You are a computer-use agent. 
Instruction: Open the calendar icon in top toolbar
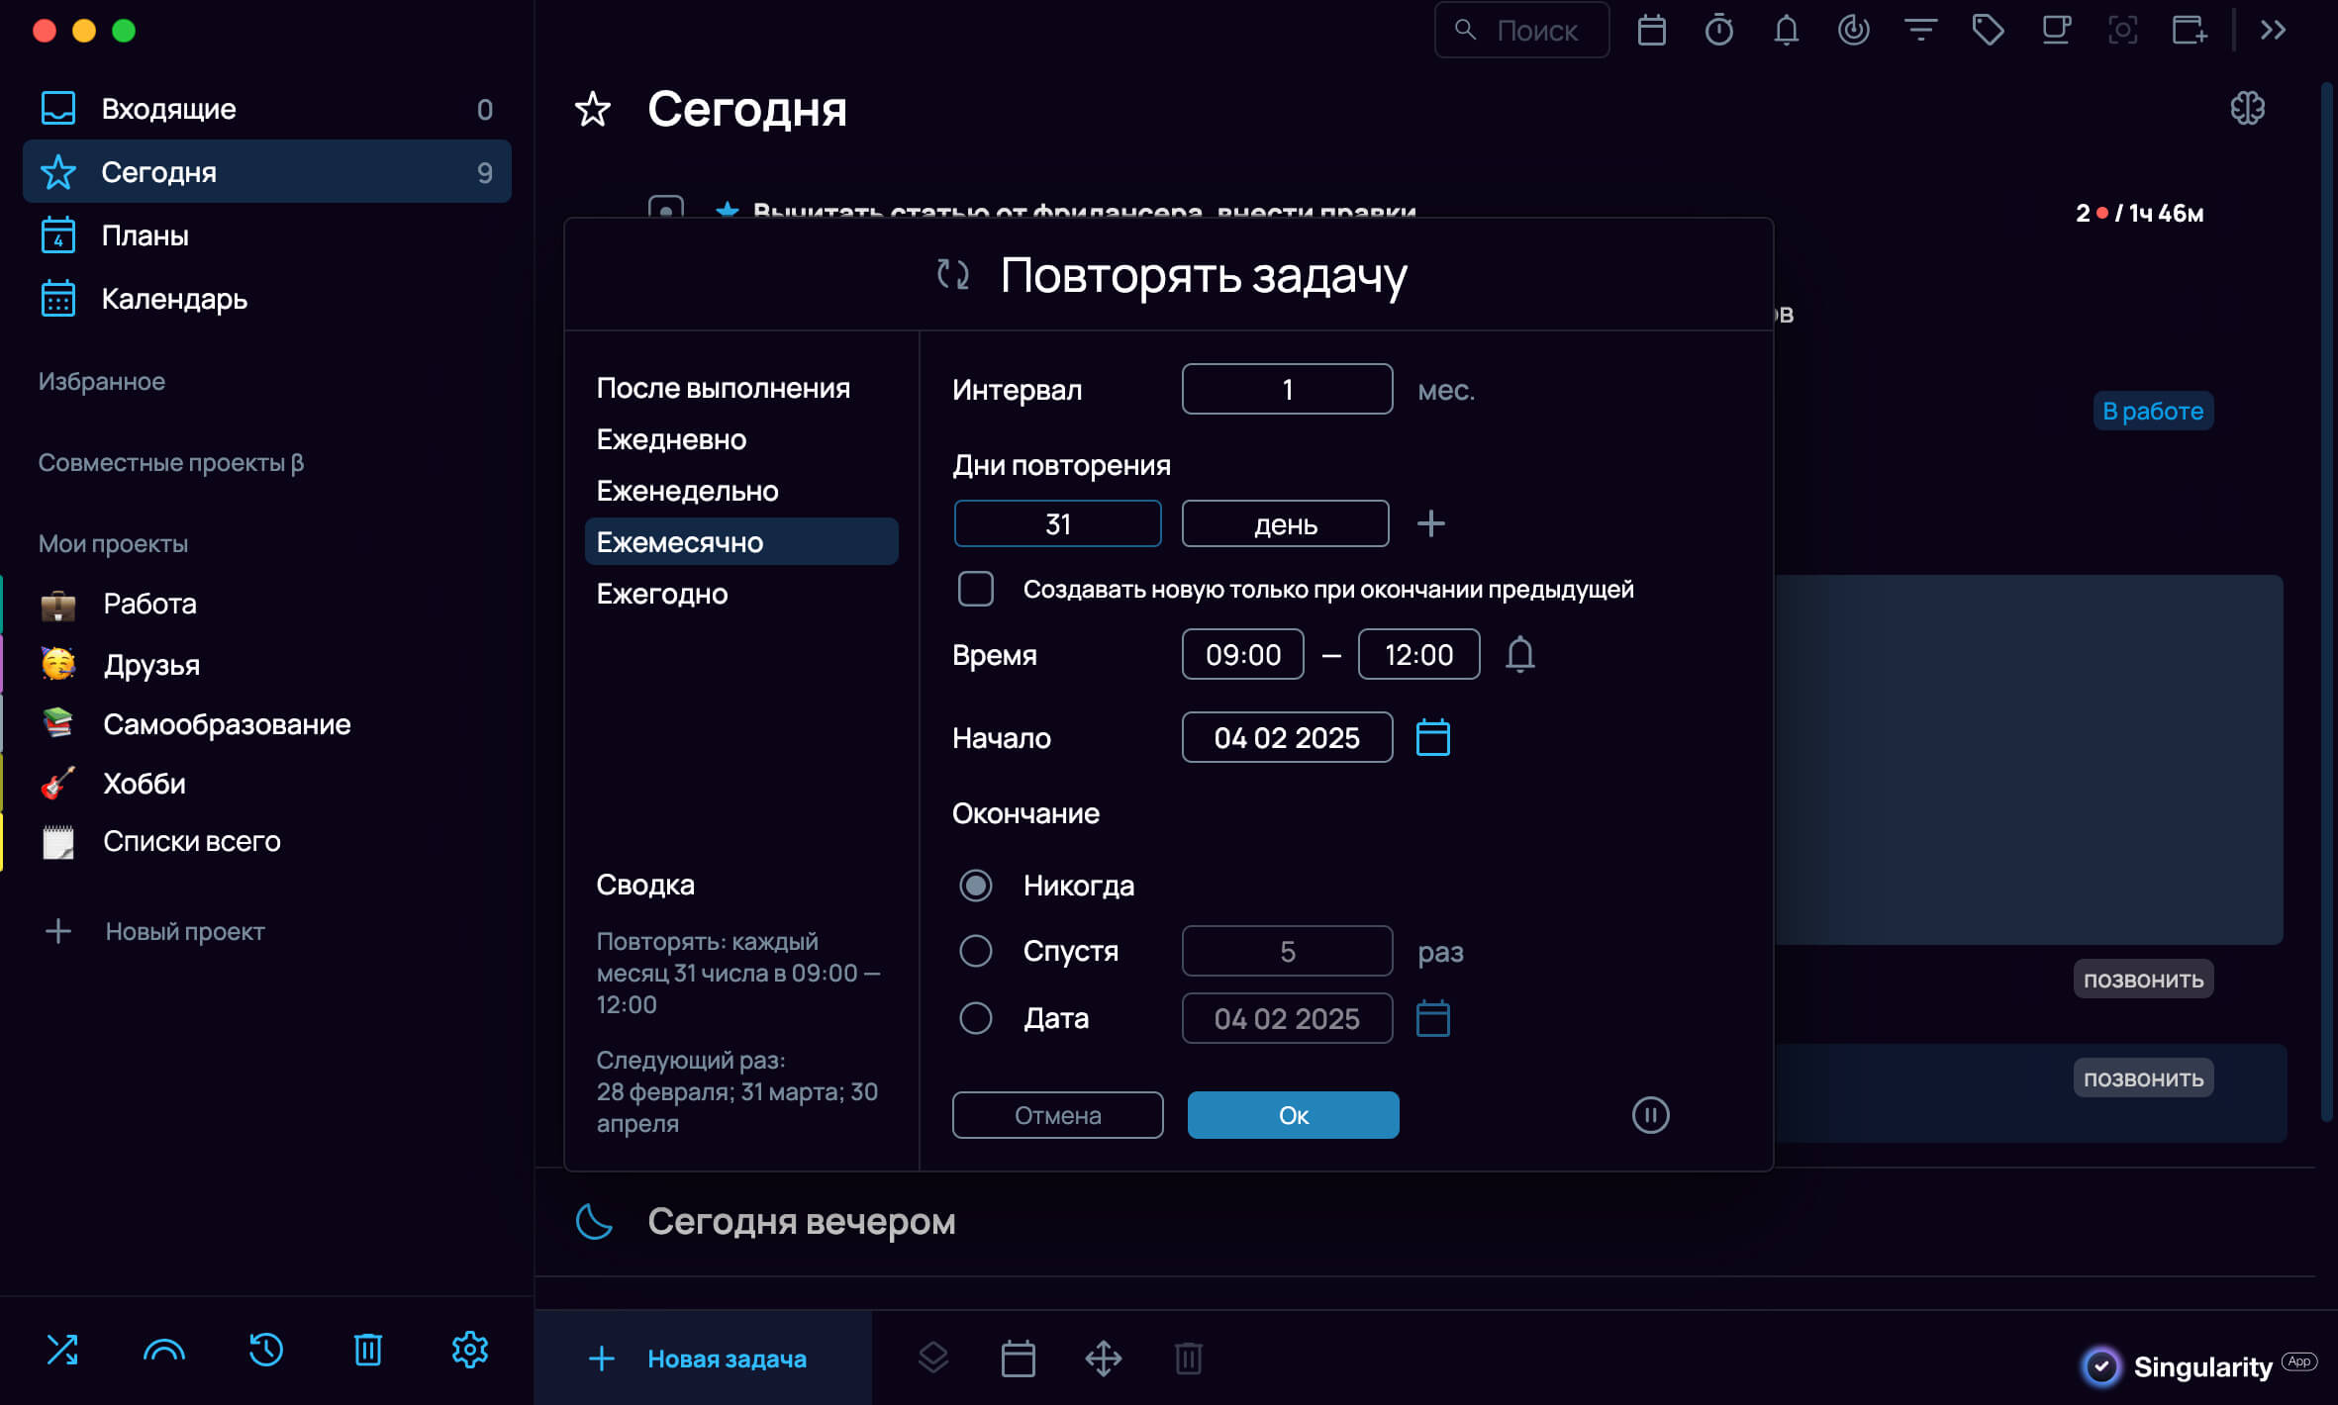[1651, 31]
